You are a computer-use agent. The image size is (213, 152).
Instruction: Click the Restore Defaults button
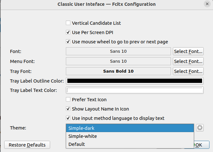(x=27, y=145)
